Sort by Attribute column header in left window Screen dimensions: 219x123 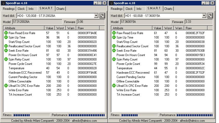click(x=24, y=28)
